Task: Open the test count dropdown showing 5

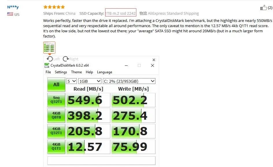Action: (x=72, y=81)
